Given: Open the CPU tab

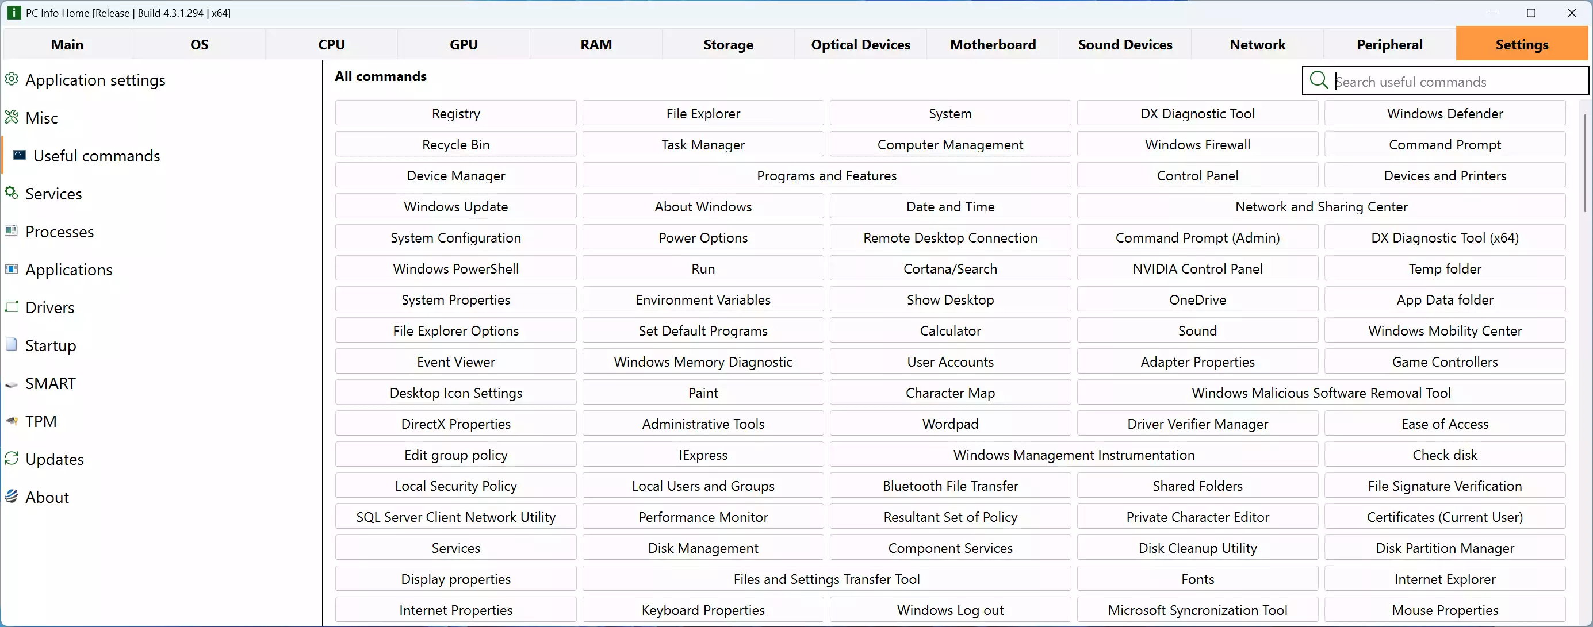Looking at the screenshot, I should (331, 44).
